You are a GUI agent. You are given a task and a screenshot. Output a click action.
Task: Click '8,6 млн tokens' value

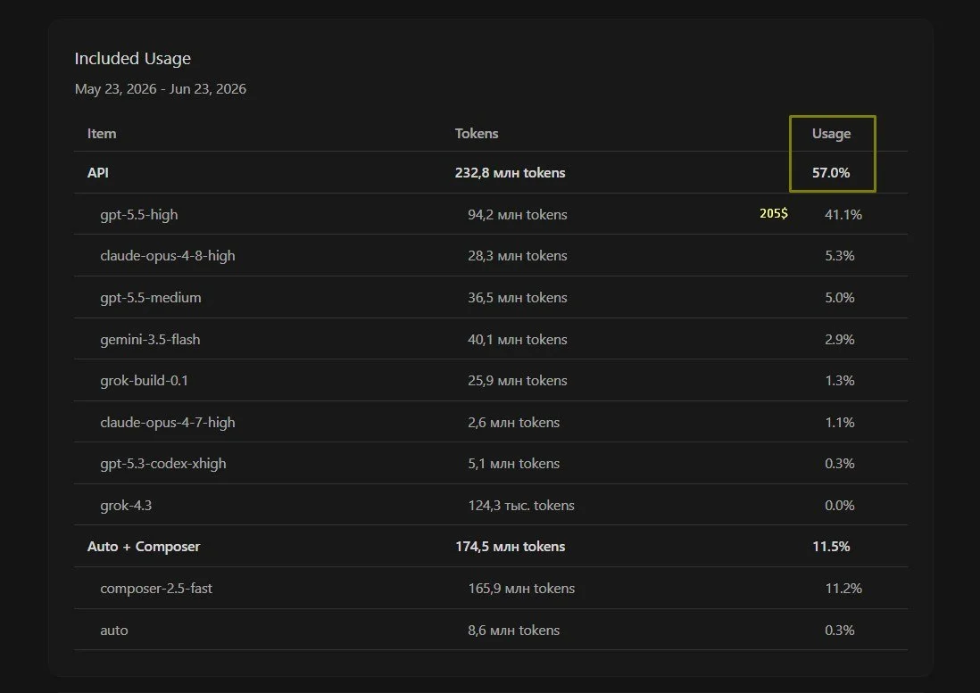[514, 631]
